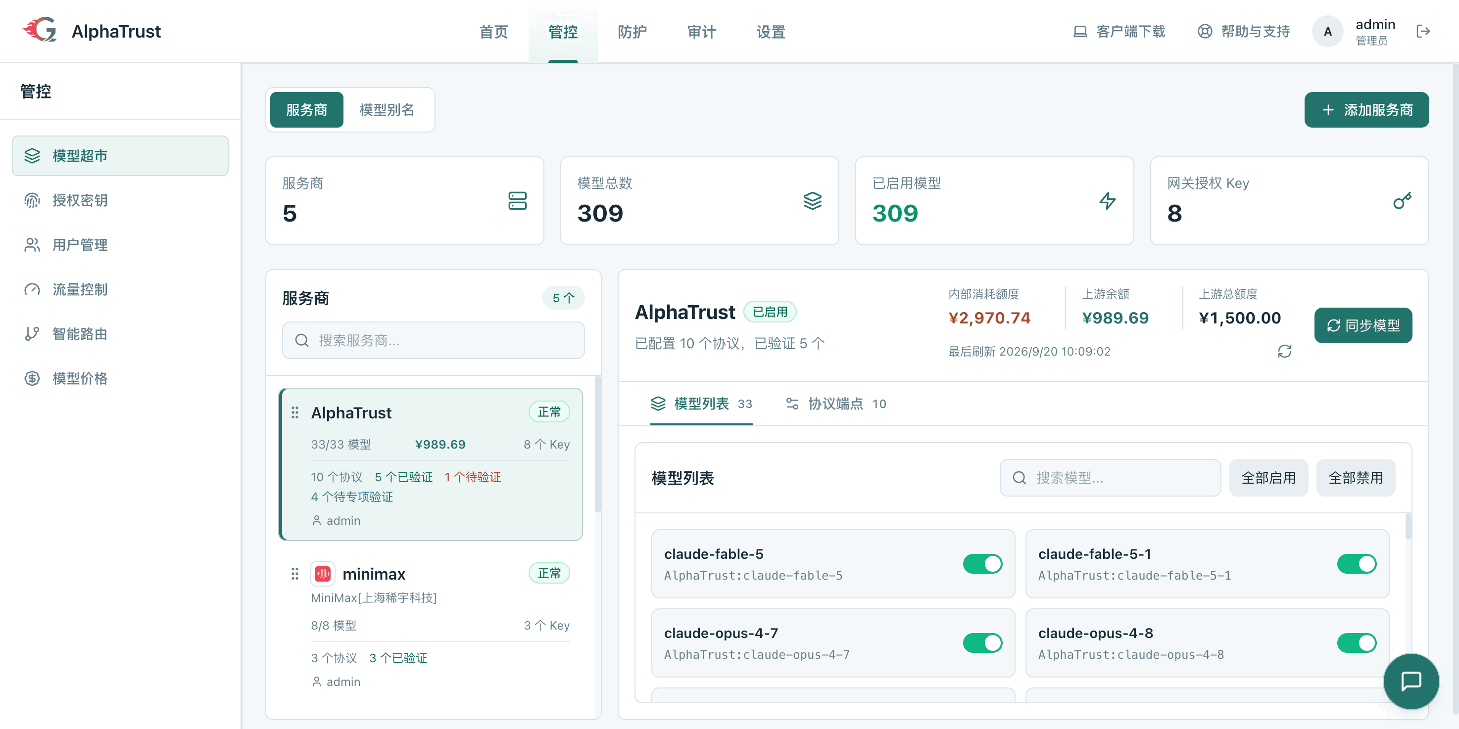Click the model list scrollbar
Image resolution: width=1459 pixels, height=729 pixels.
coord(1408,526)
